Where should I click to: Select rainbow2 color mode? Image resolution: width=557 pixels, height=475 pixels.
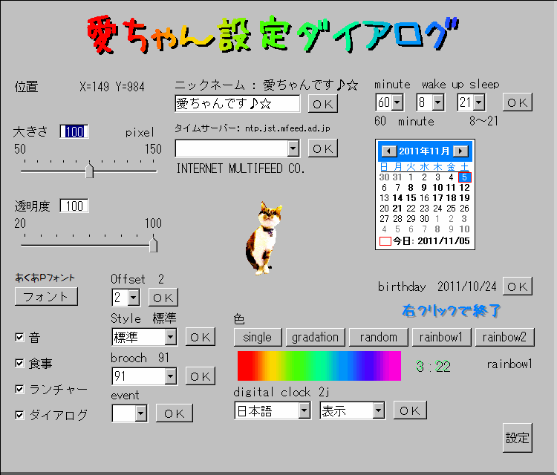pos(504,337)
